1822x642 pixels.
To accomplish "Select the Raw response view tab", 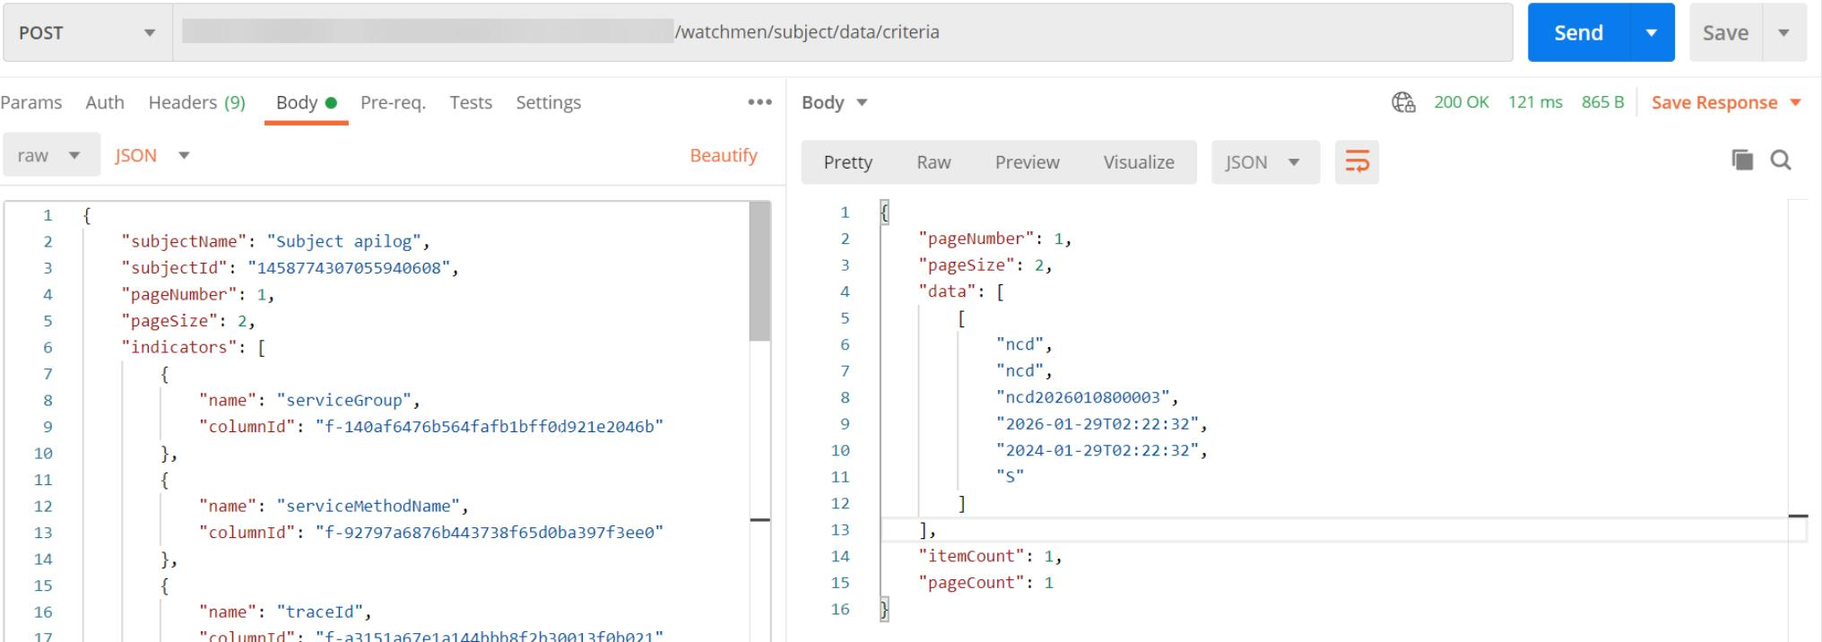I will pyautogui.click(x=933, y=162).
